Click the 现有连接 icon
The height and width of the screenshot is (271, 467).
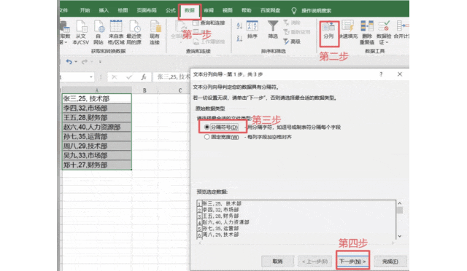(x=155, y=26)
